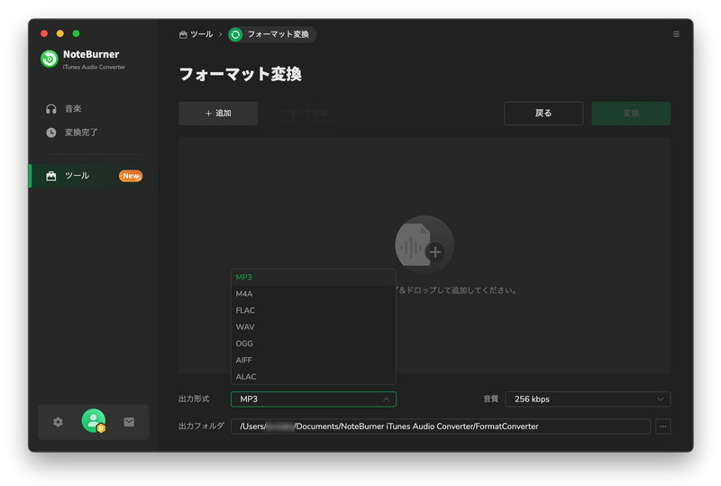This screenshot has width=721, height=486.
Task: Open the 音質 256 kbps dropdown
Action: (588, 399)
